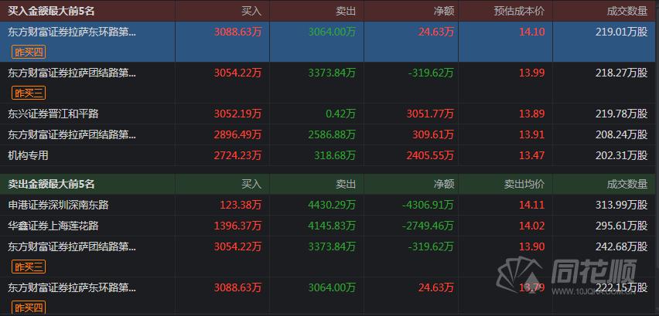
Task: Click the estimated cost price 13.89
Action: 531,114
